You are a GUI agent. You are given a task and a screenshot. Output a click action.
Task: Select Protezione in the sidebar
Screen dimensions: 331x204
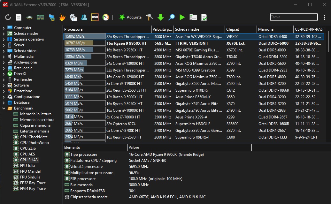click(23, 91)
